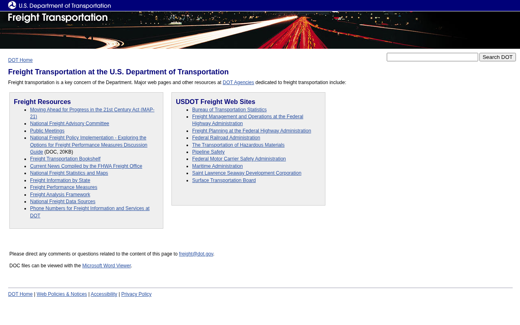Open Freight Analysis Framework link
The image size is (520, 325).
pyautogui.click(x=60, y=195)
